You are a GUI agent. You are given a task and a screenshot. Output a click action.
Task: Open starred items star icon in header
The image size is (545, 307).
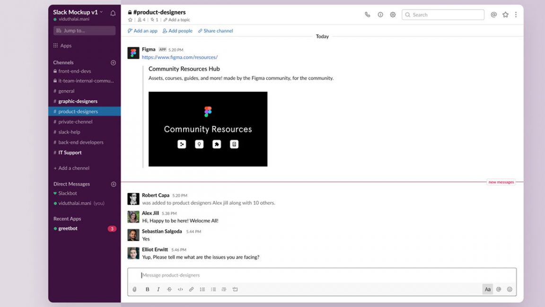click(x=505, y=15)
